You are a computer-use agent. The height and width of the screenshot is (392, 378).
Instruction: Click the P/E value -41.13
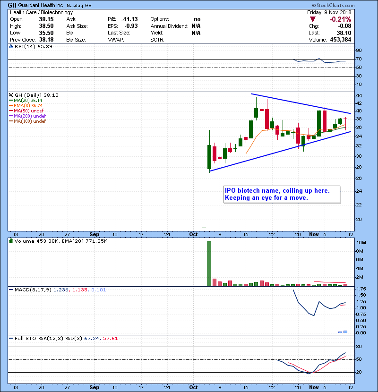click(129, 19)
